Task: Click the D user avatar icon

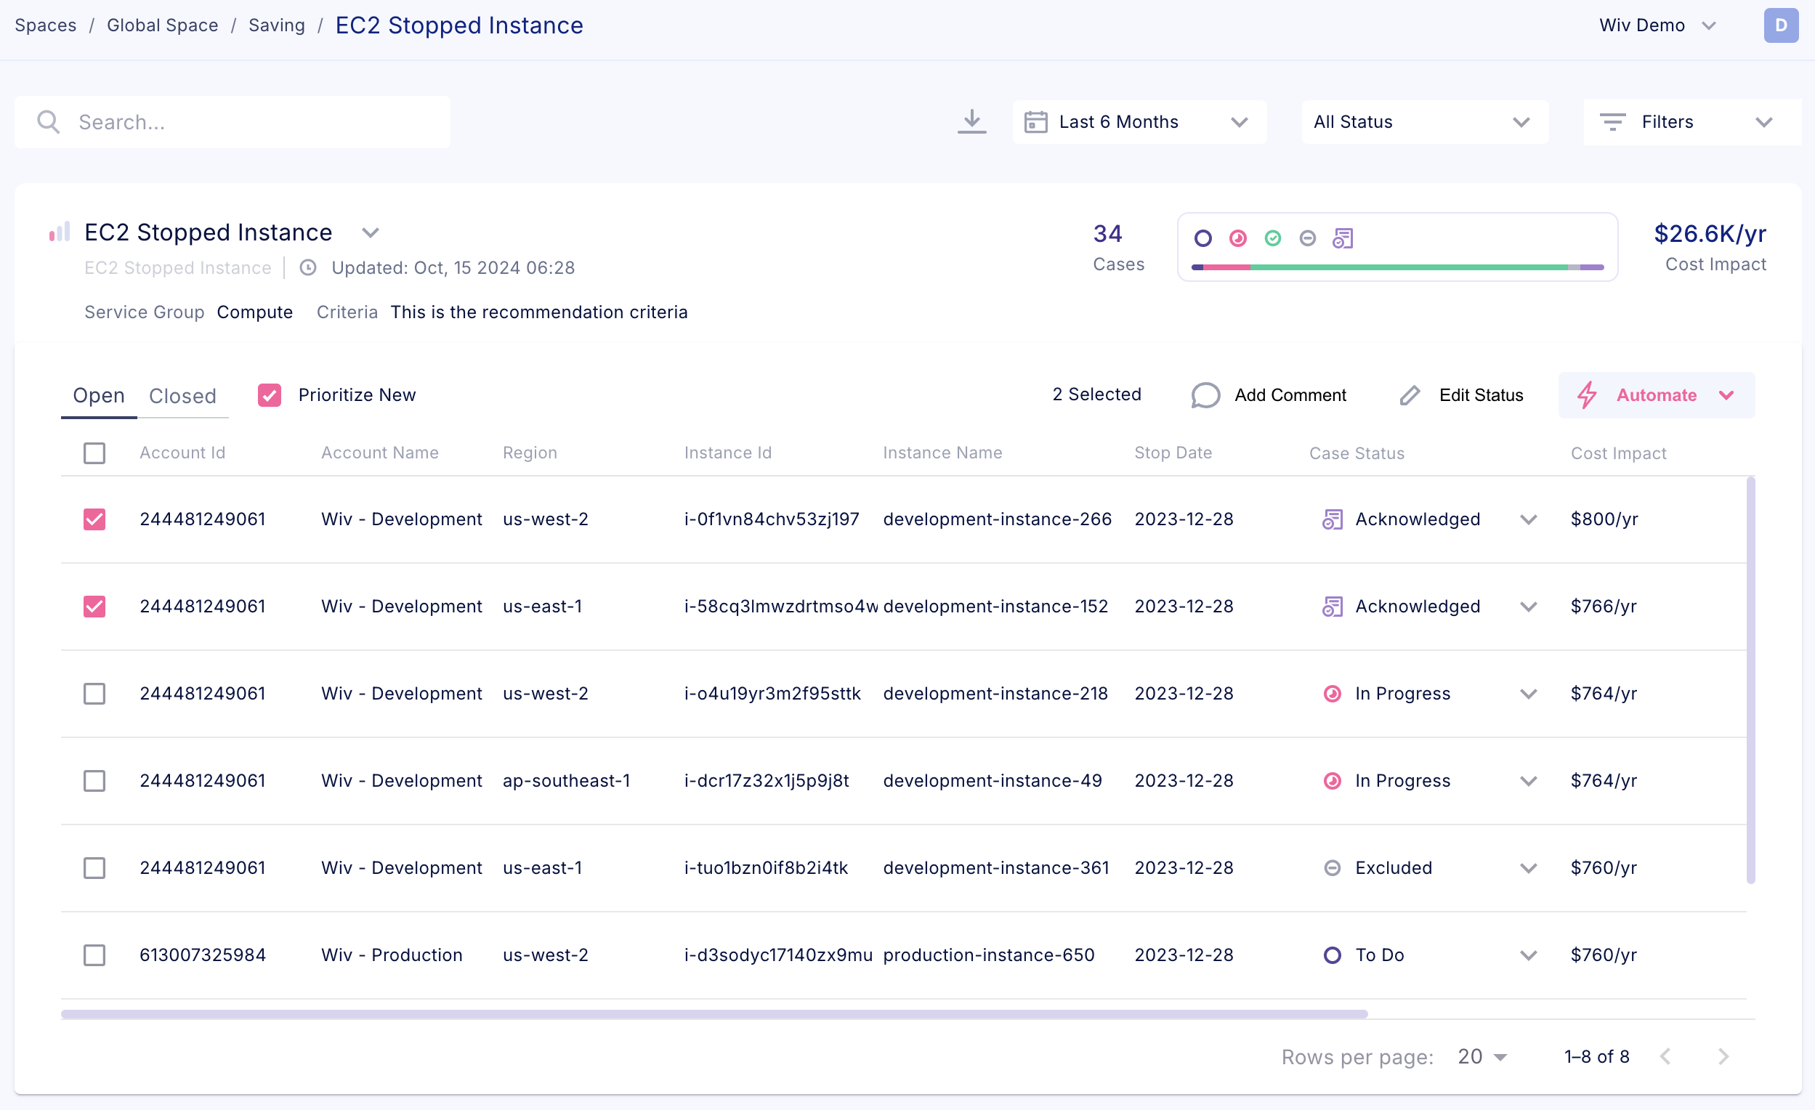Action: coord(1780,25)
